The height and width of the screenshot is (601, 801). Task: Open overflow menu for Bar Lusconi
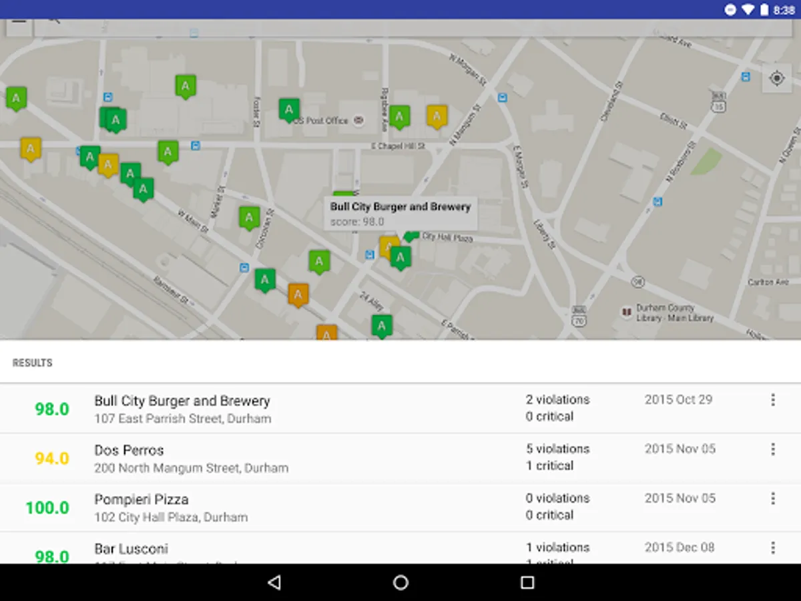(773, 548)
